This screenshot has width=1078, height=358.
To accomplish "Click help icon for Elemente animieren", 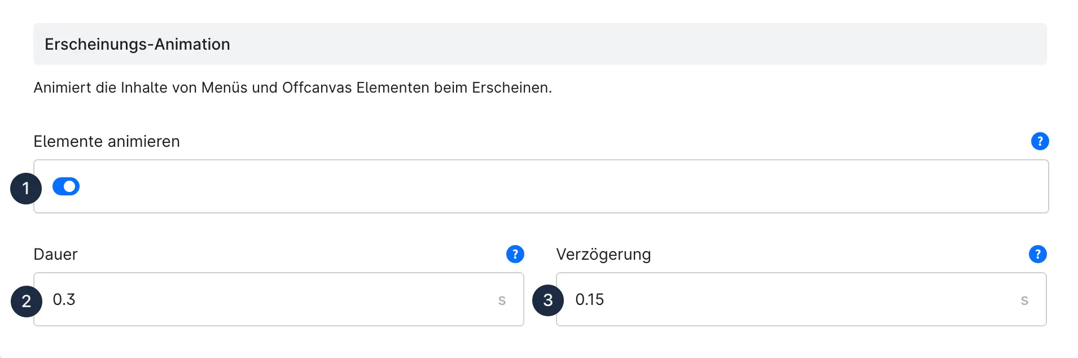I will tap(1040, 141).
